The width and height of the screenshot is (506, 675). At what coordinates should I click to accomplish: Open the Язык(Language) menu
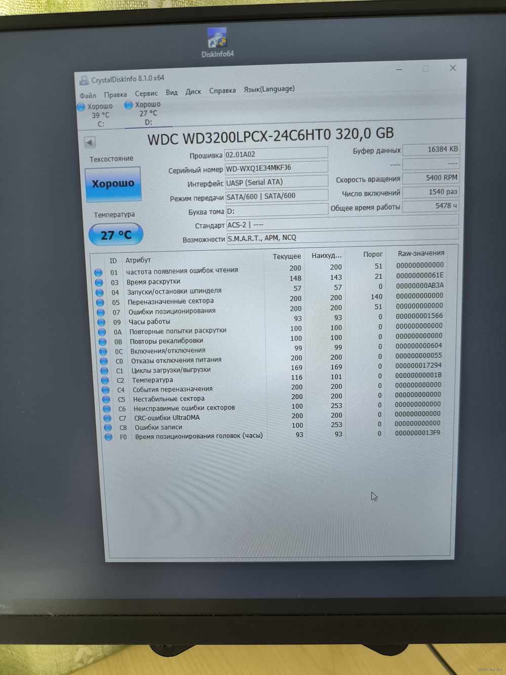269,89
